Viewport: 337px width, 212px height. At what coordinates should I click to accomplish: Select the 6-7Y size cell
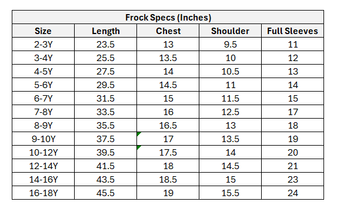click(43, 98)
